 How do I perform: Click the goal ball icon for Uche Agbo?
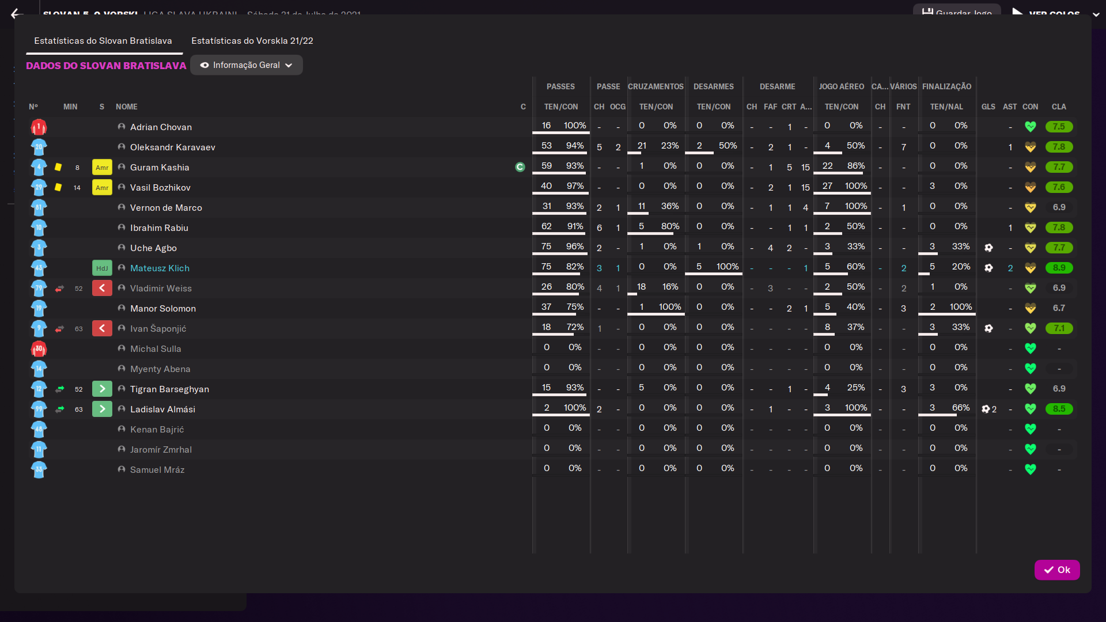[x=988, y=248]
